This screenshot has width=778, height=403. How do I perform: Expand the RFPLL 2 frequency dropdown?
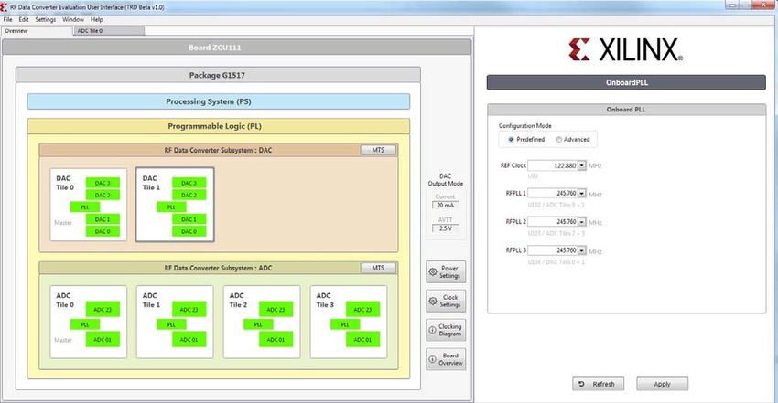pos(581,221)
